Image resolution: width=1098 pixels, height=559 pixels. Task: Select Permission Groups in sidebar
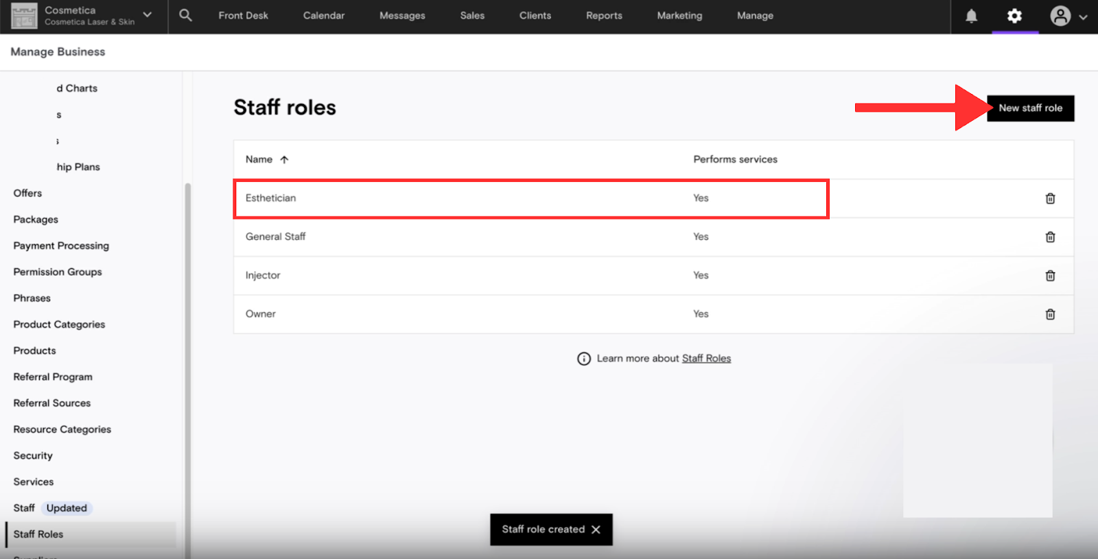58,272
